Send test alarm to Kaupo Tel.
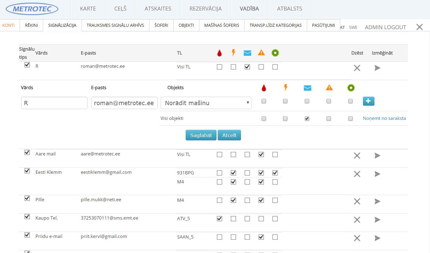Image resolution: width=430 pixels, height=253 pixels. click(377, 220)
